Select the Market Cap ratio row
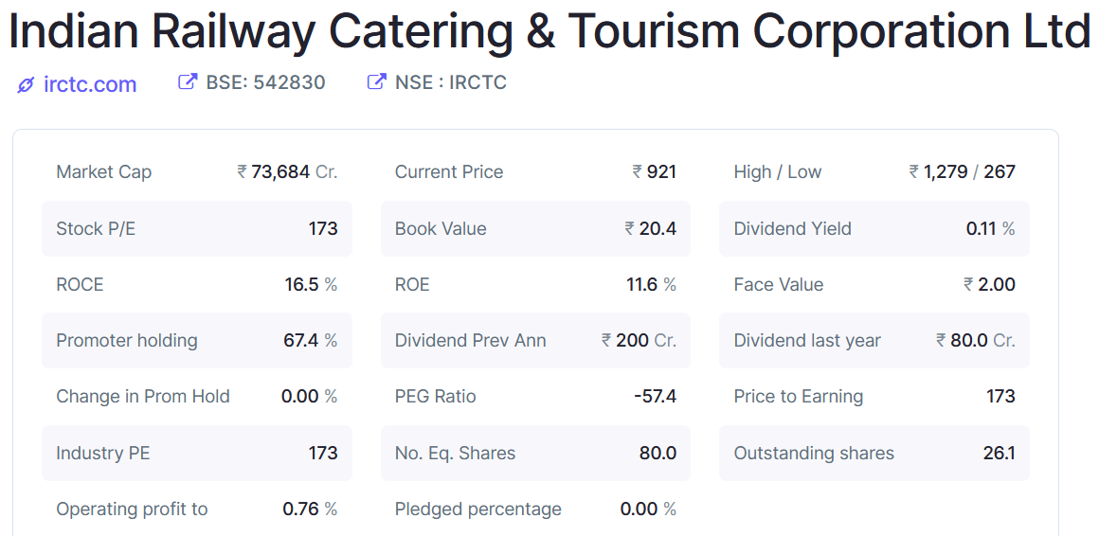The image size is (1099, 536). click(x=196, y=172)
